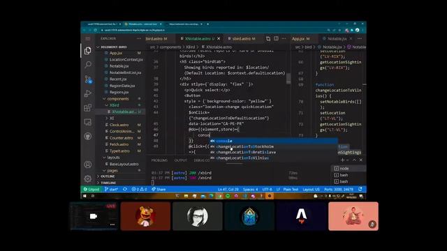This screenshot has height=251, width=447.
Task: Select the console autocomplete suggestion
Action: click(x=274, y=141)
